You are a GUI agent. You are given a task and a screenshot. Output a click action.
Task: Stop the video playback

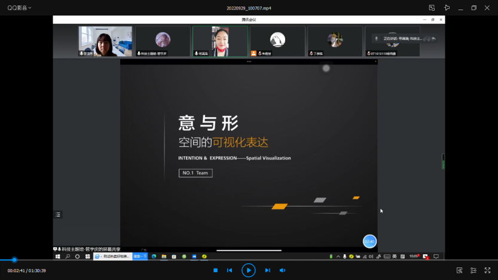[215, 270]
